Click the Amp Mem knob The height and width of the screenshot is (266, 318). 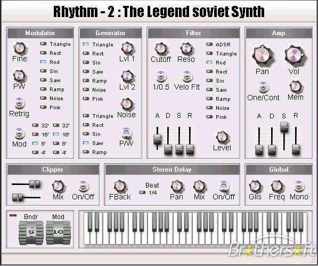tap(296, 87)
